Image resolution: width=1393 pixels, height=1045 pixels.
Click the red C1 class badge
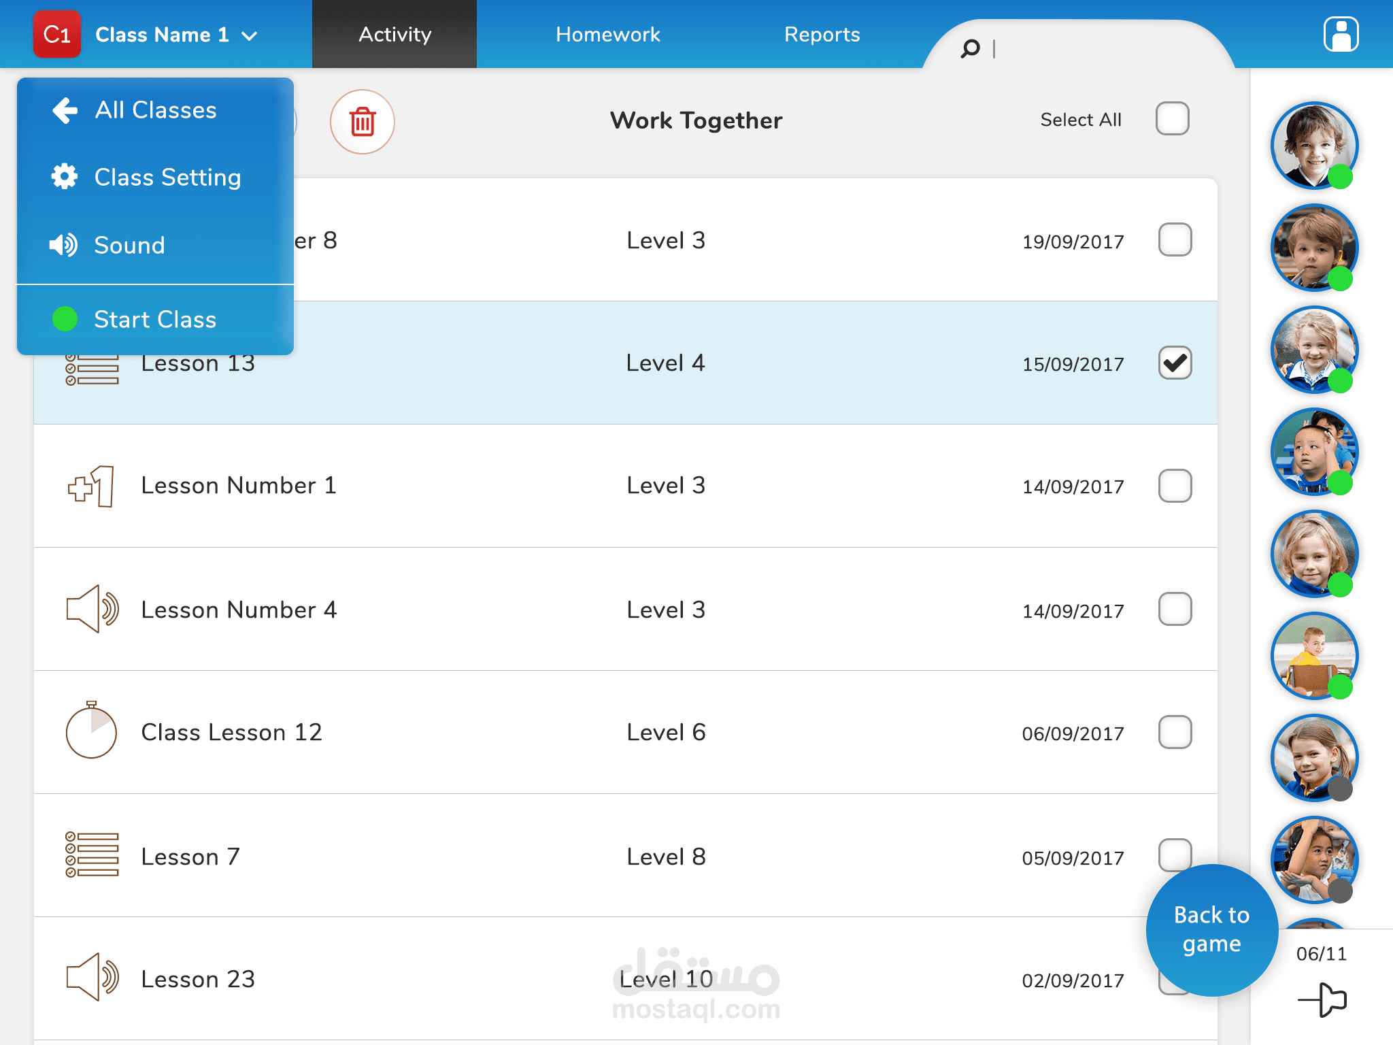57,34
